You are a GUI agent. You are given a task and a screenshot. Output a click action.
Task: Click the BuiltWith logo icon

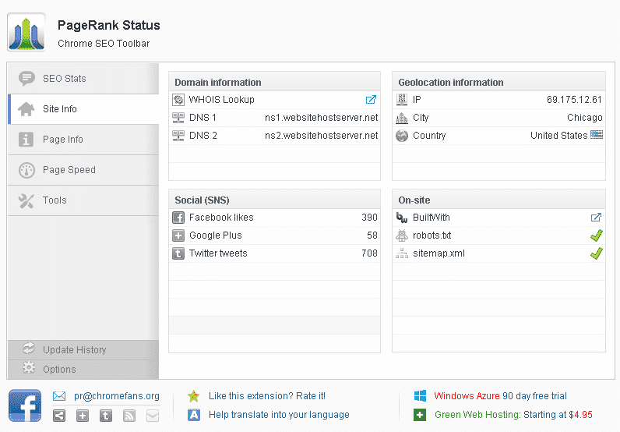[x=402, y=218]
